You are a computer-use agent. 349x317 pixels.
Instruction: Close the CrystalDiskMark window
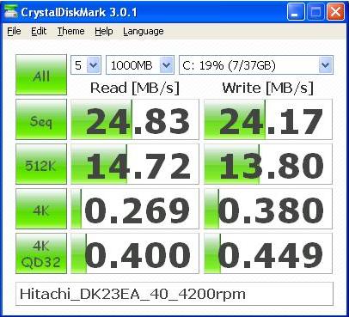[x=335, y=12]
